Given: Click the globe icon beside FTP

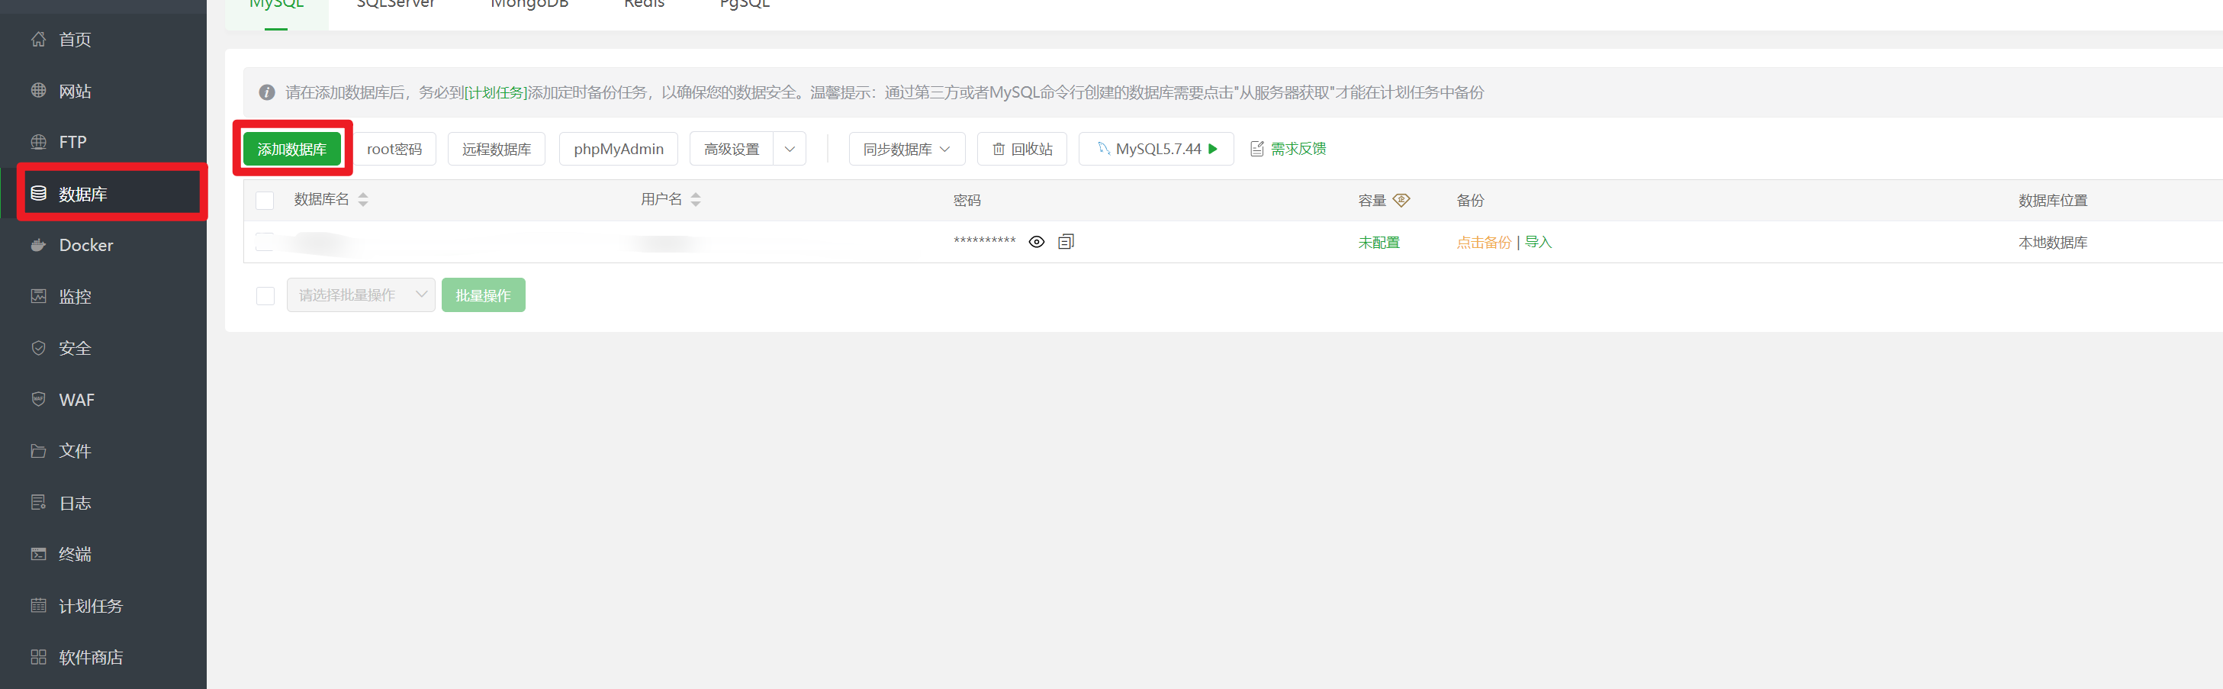Looking at the screenshot, I should coord(38,142).
